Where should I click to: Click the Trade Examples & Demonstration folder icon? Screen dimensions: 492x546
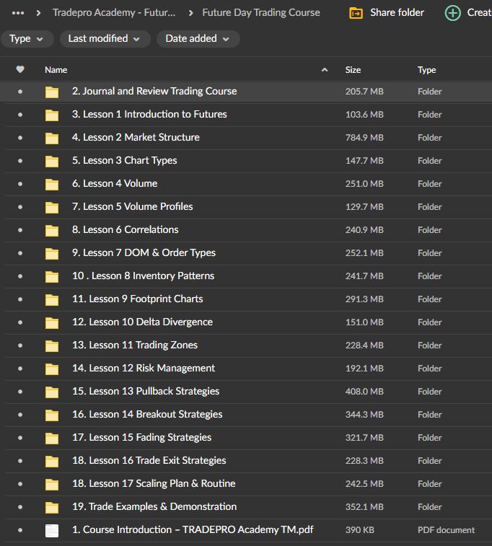52,507
